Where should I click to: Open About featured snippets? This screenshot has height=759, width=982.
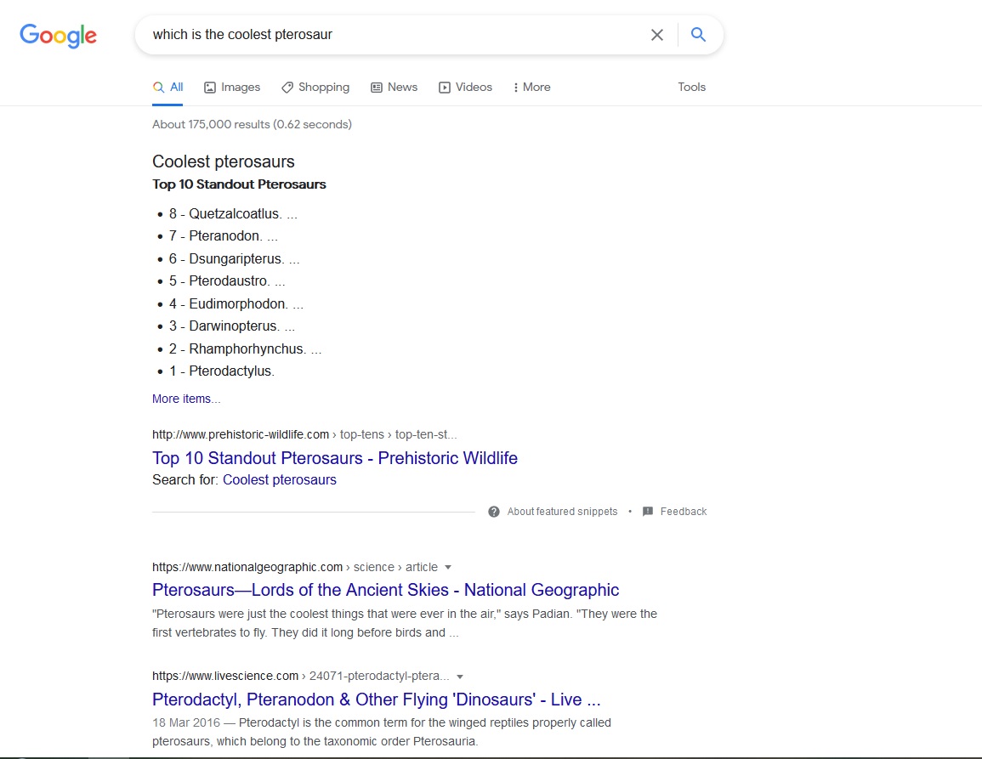click(x=562, y=512)
